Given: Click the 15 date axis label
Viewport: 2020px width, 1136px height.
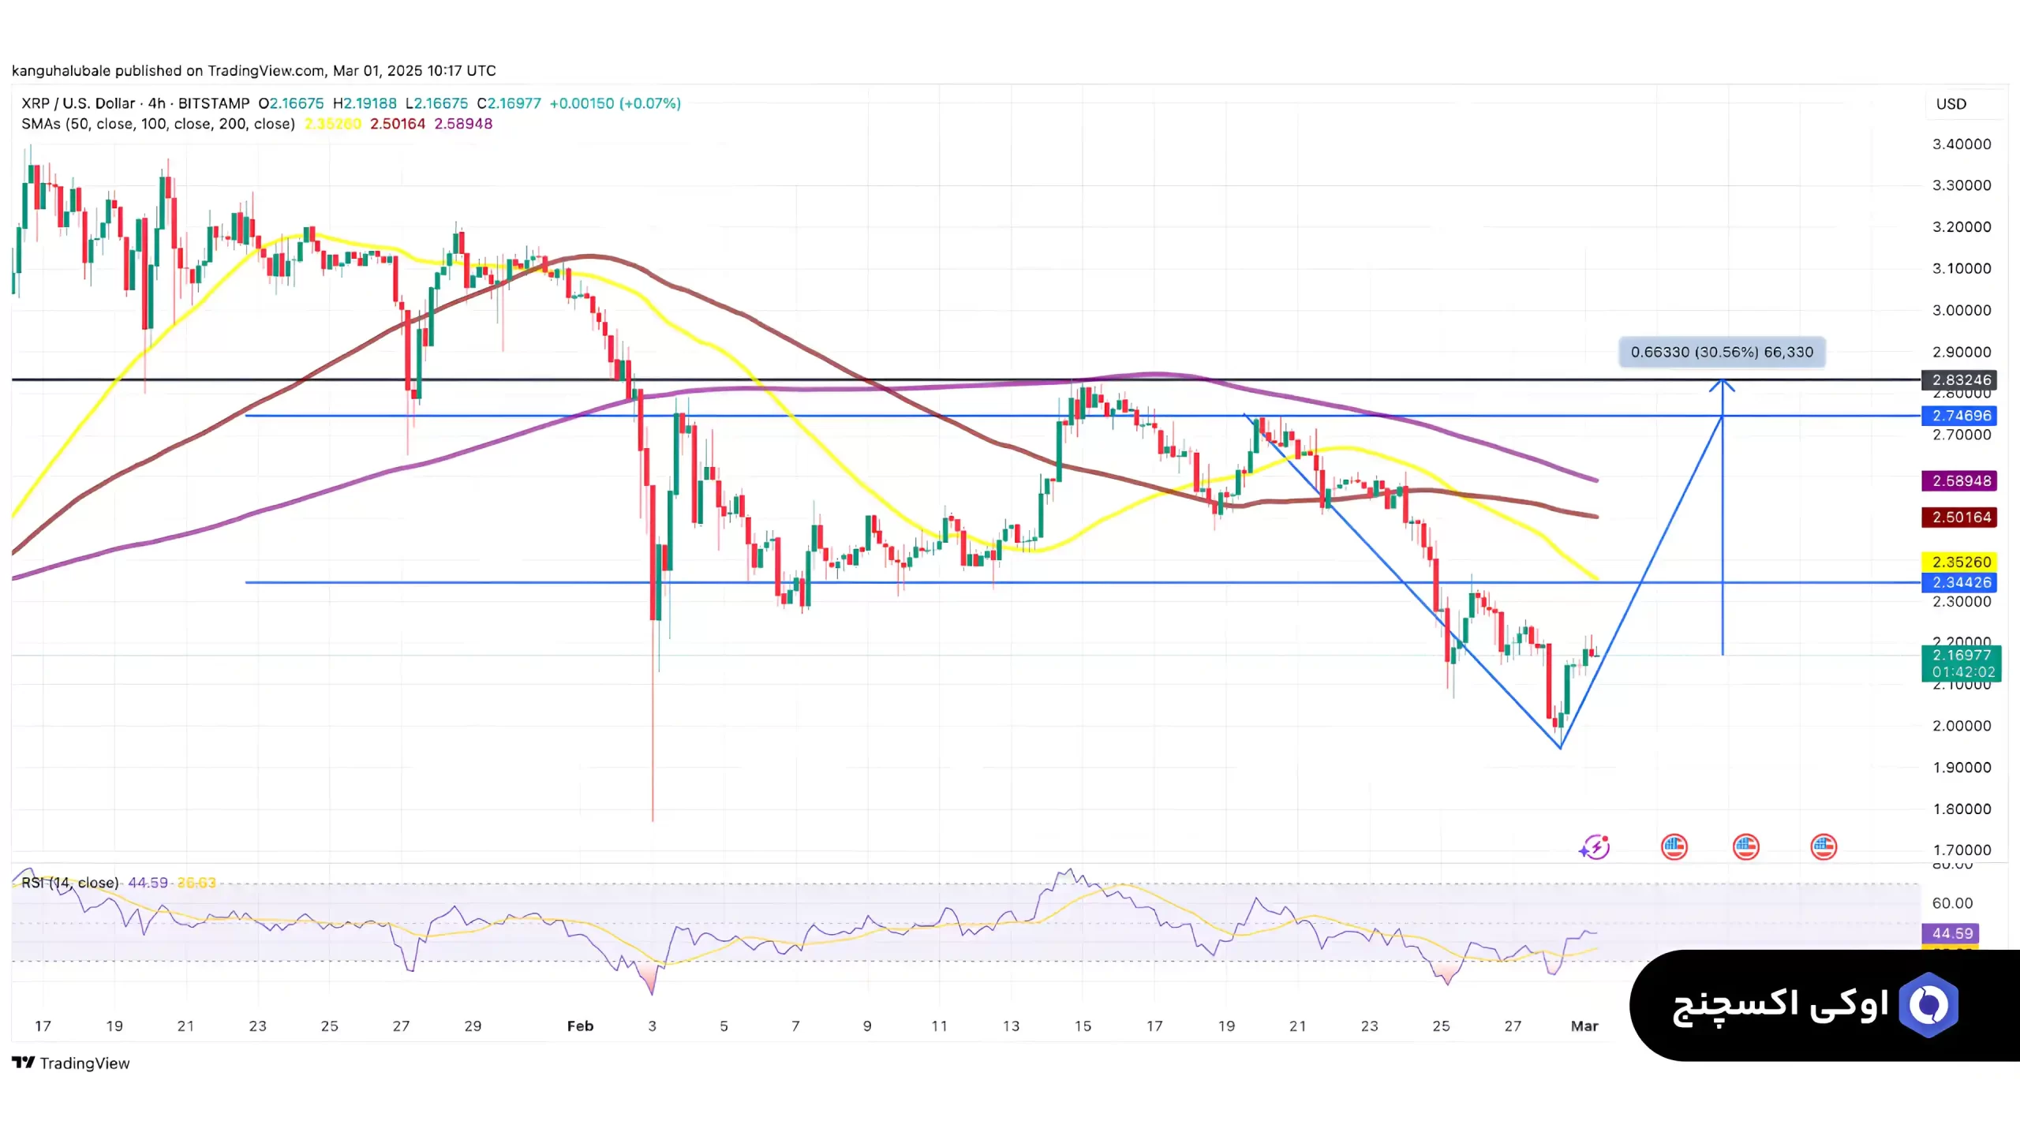Looking at the screenshot, I should tap(1083, 1026).
